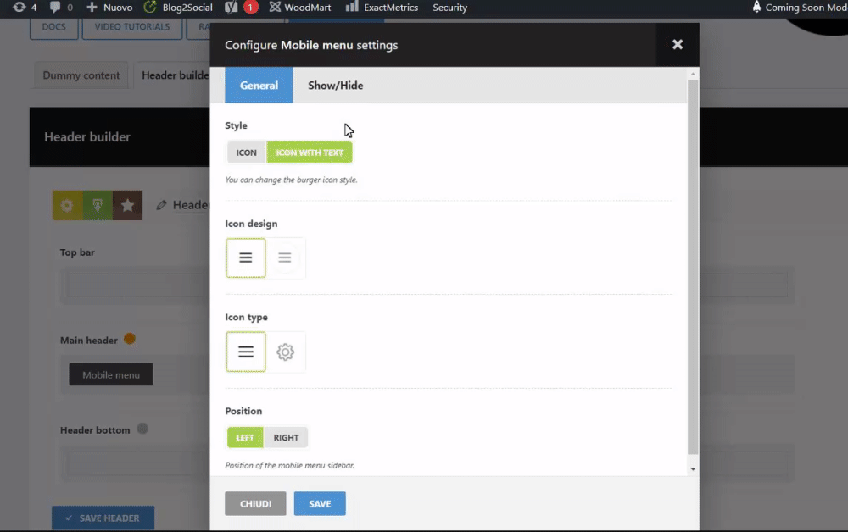Select the hamburger icon type
The width and height of the screenshot is (848, 532).
[x=246, y=352]
